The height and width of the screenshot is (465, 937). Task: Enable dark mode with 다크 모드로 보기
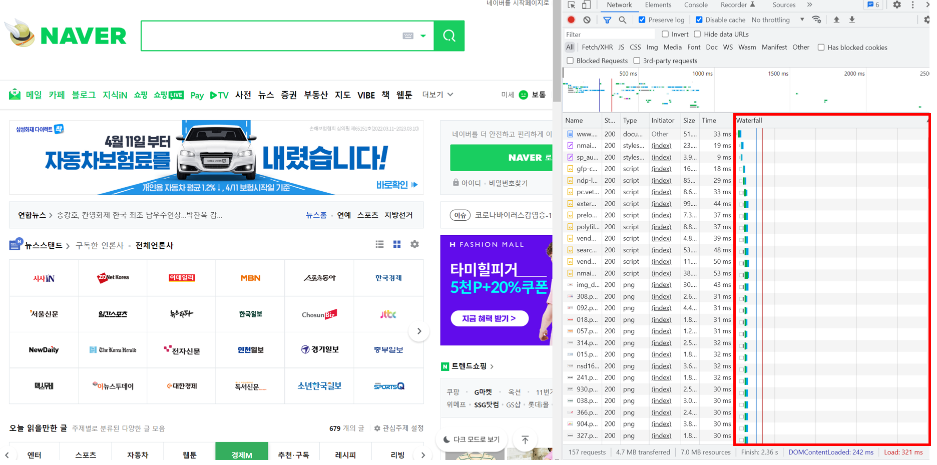coord(472,439)
